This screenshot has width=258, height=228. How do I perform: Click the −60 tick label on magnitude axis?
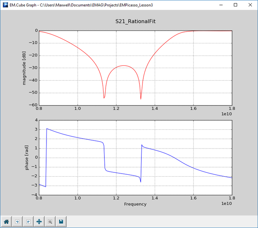[x=33, y=105]
